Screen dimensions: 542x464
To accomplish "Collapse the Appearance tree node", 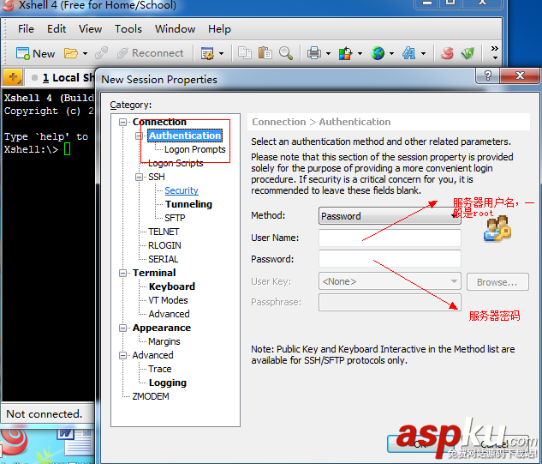I will (x=122, y=328).
